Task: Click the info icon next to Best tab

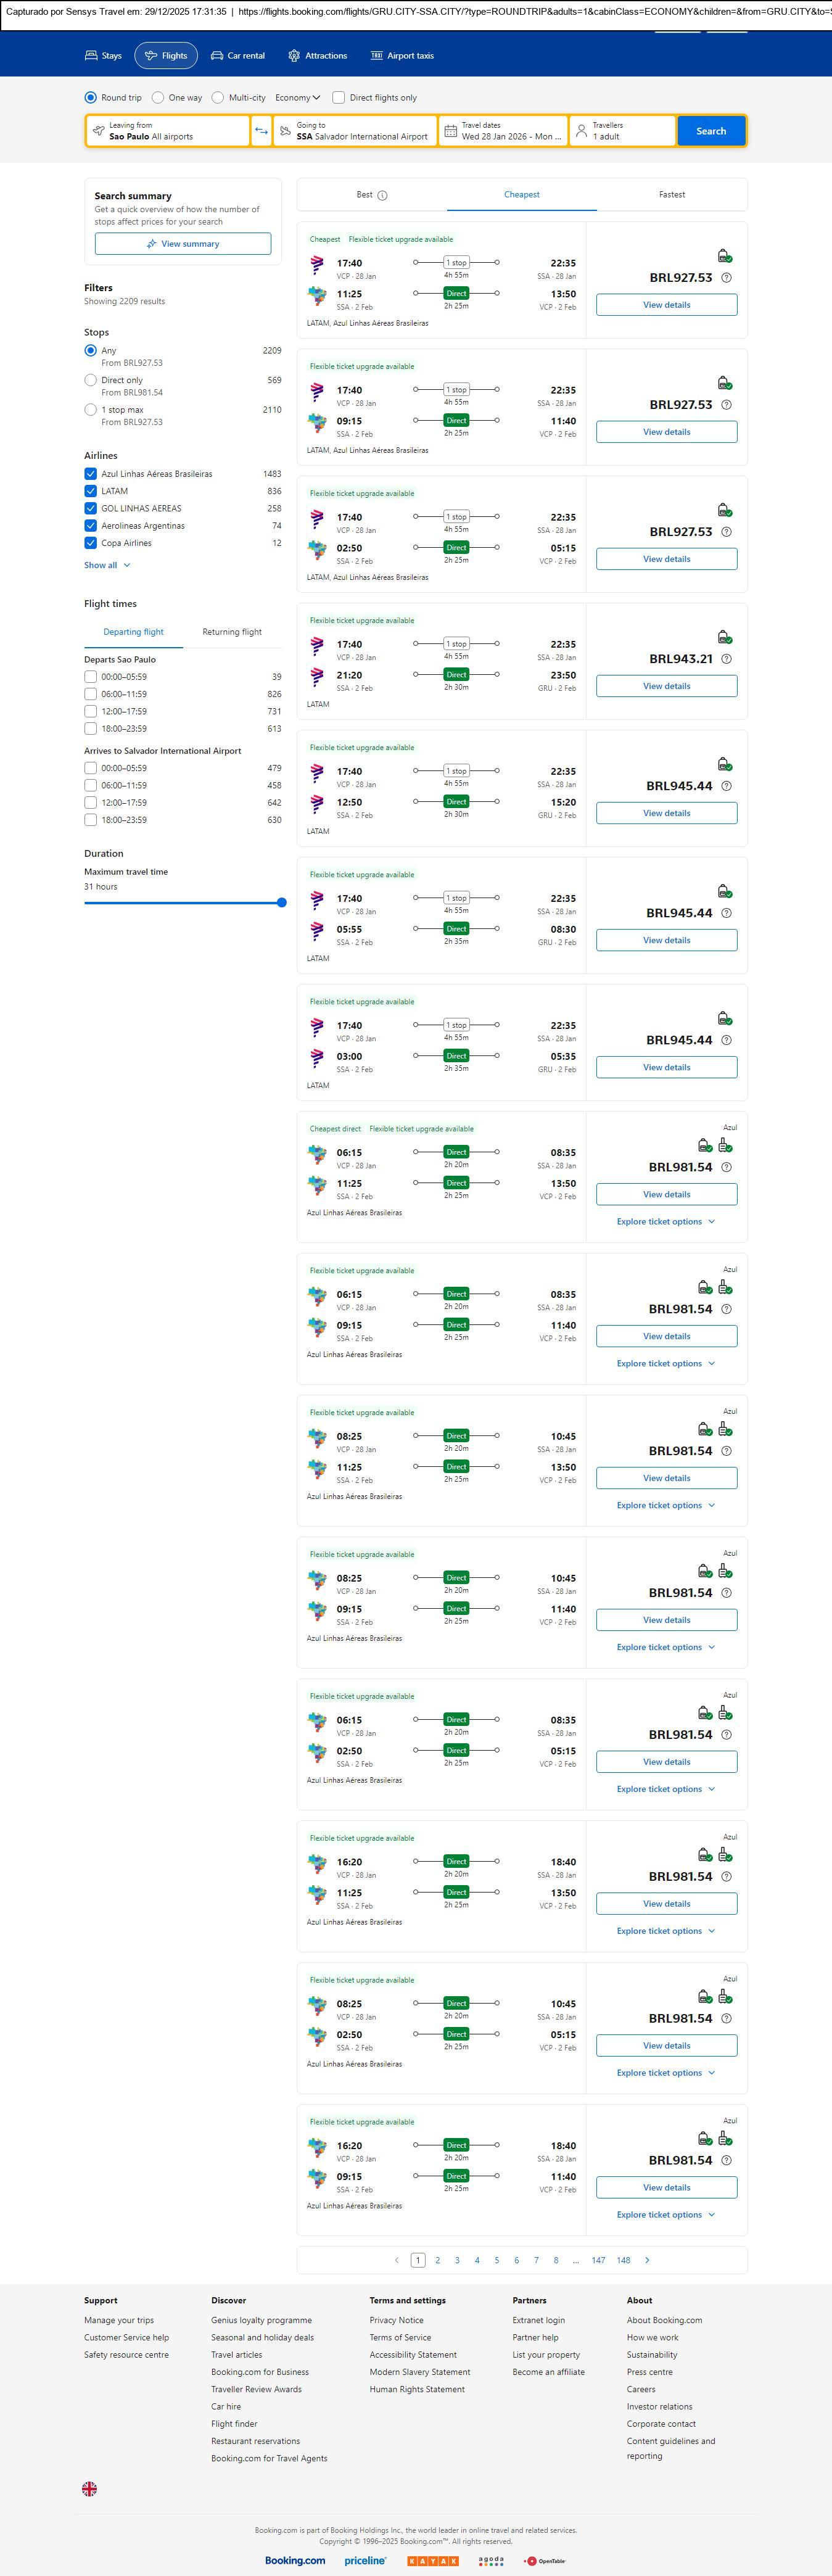Action: pos(382,196)
